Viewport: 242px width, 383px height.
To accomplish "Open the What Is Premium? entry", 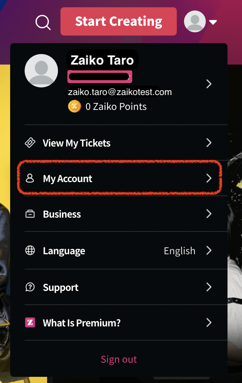I will pyautogui.click(x=118, y=323).
